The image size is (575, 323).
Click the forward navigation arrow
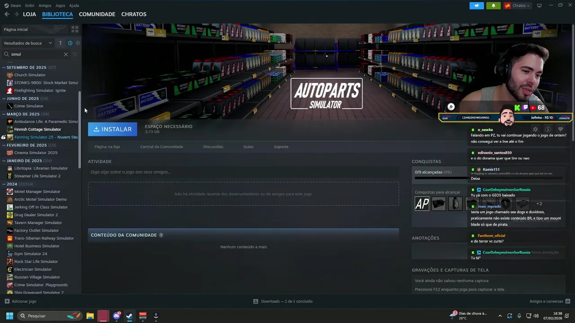(x=16, y=14)
